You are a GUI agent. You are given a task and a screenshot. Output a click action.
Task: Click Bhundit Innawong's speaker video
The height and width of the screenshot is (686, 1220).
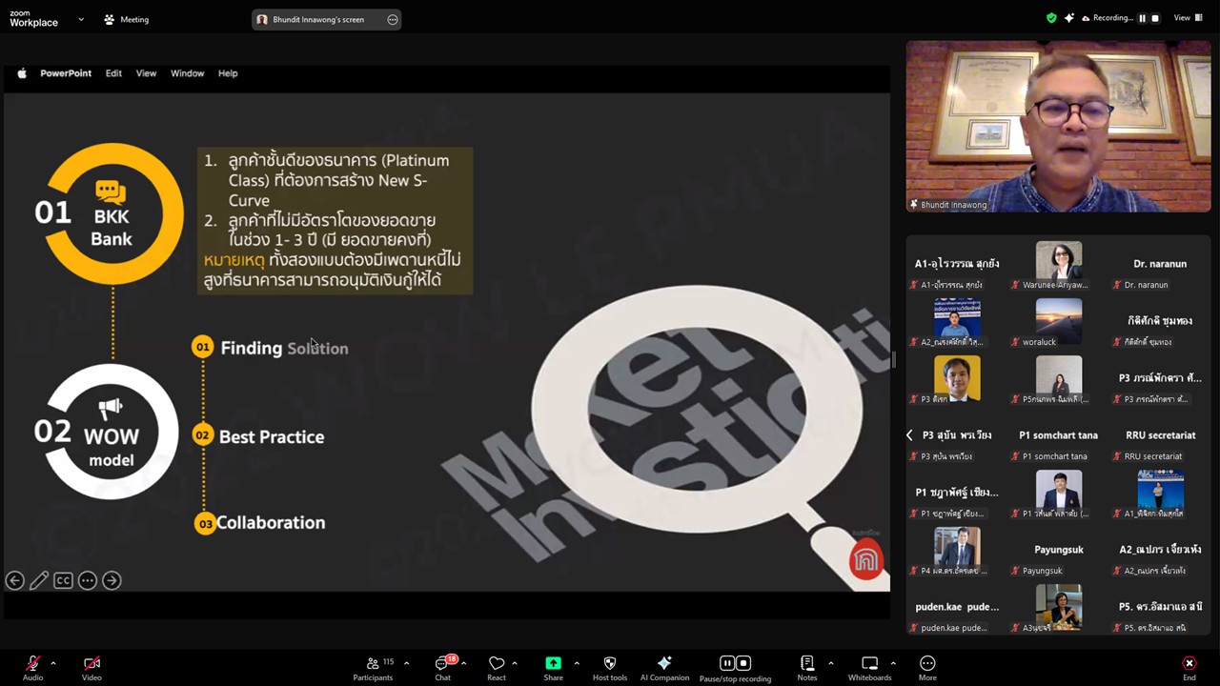click(1058, 126)
